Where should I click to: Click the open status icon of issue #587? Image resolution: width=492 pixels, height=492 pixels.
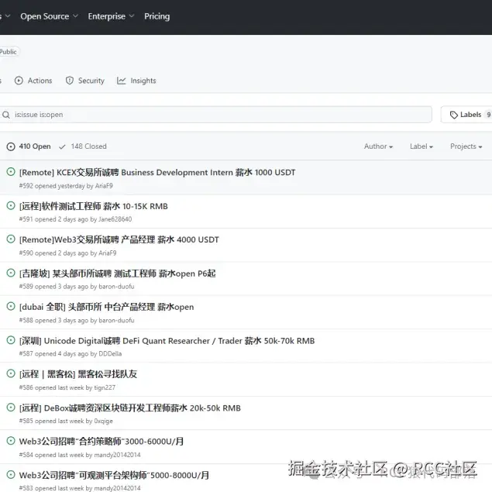[x=11, y=340]
